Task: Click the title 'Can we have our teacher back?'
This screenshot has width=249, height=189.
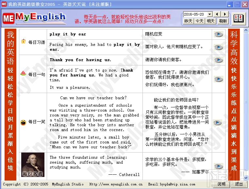Action: coord(93,98)
